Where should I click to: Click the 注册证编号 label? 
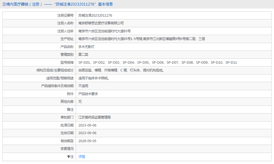66,15
